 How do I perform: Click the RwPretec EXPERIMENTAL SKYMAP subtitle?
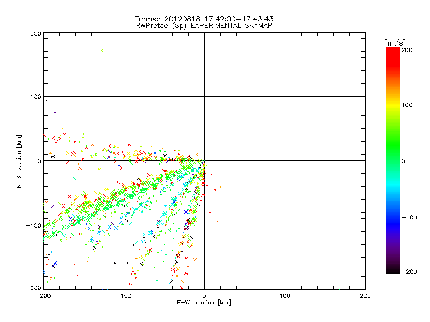tap(204, 25)
